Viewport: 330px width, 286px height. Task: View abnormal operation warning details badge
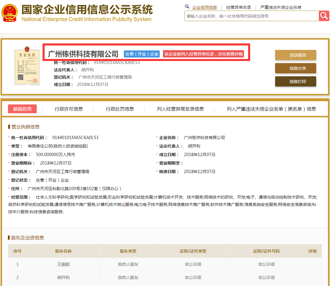coord(203,54)
